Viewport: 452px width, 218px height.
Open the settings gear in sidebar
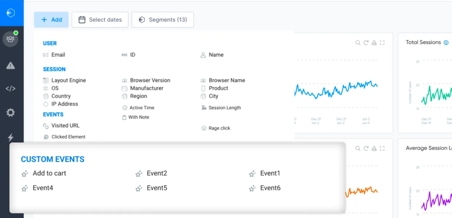pos(11,113)
